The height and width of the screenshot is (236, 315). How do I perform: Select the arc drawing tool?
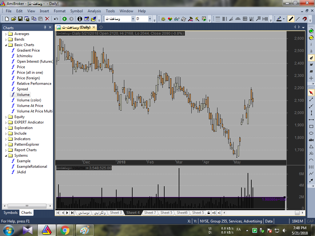311,160
